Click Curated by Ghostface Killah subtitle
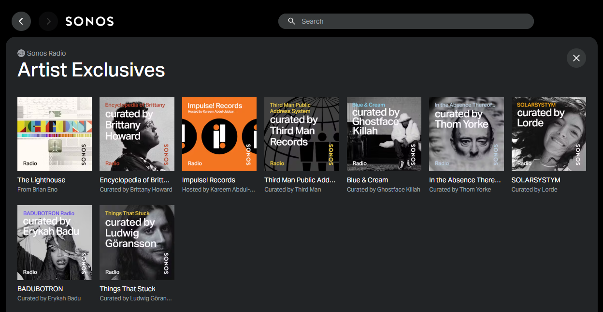Image resolution: width=603 pixels, height=312 pixels. [384, 190]
